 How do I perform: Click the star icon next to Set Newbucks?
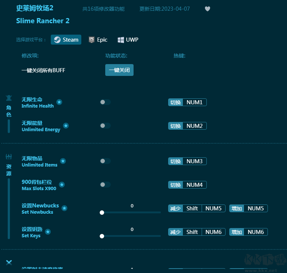click(64, 208)
